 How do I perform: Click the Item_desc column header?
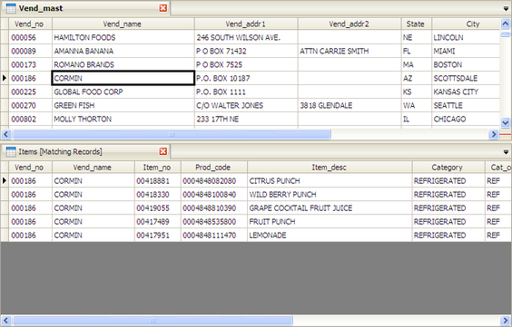coord(330,167)
